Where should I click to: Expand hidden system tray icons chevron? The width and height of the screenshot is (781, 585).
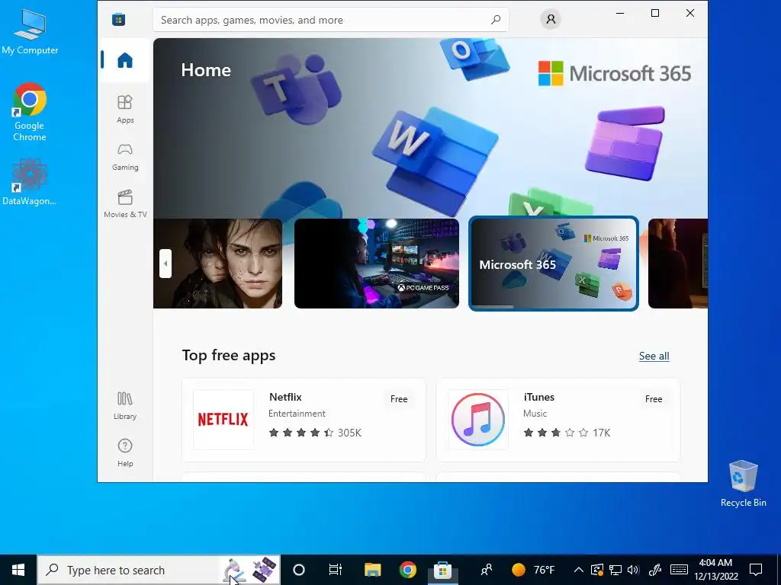click(x=578, y=570)
